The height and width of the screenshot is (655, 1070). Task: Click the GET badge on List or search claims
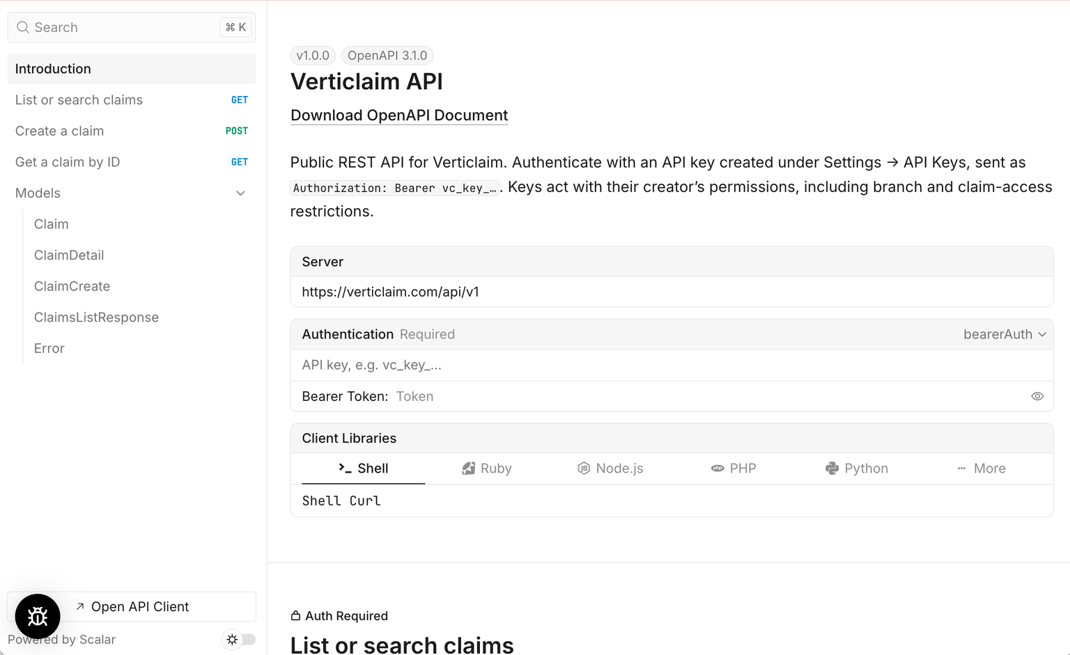(x=240, y=100)
